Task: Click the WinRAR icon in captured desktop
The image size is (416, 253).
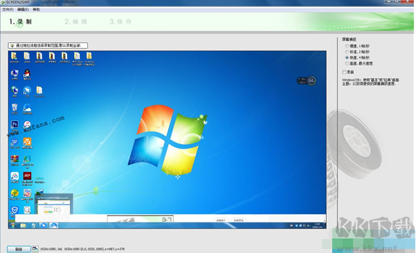Action: click(15, 159)
